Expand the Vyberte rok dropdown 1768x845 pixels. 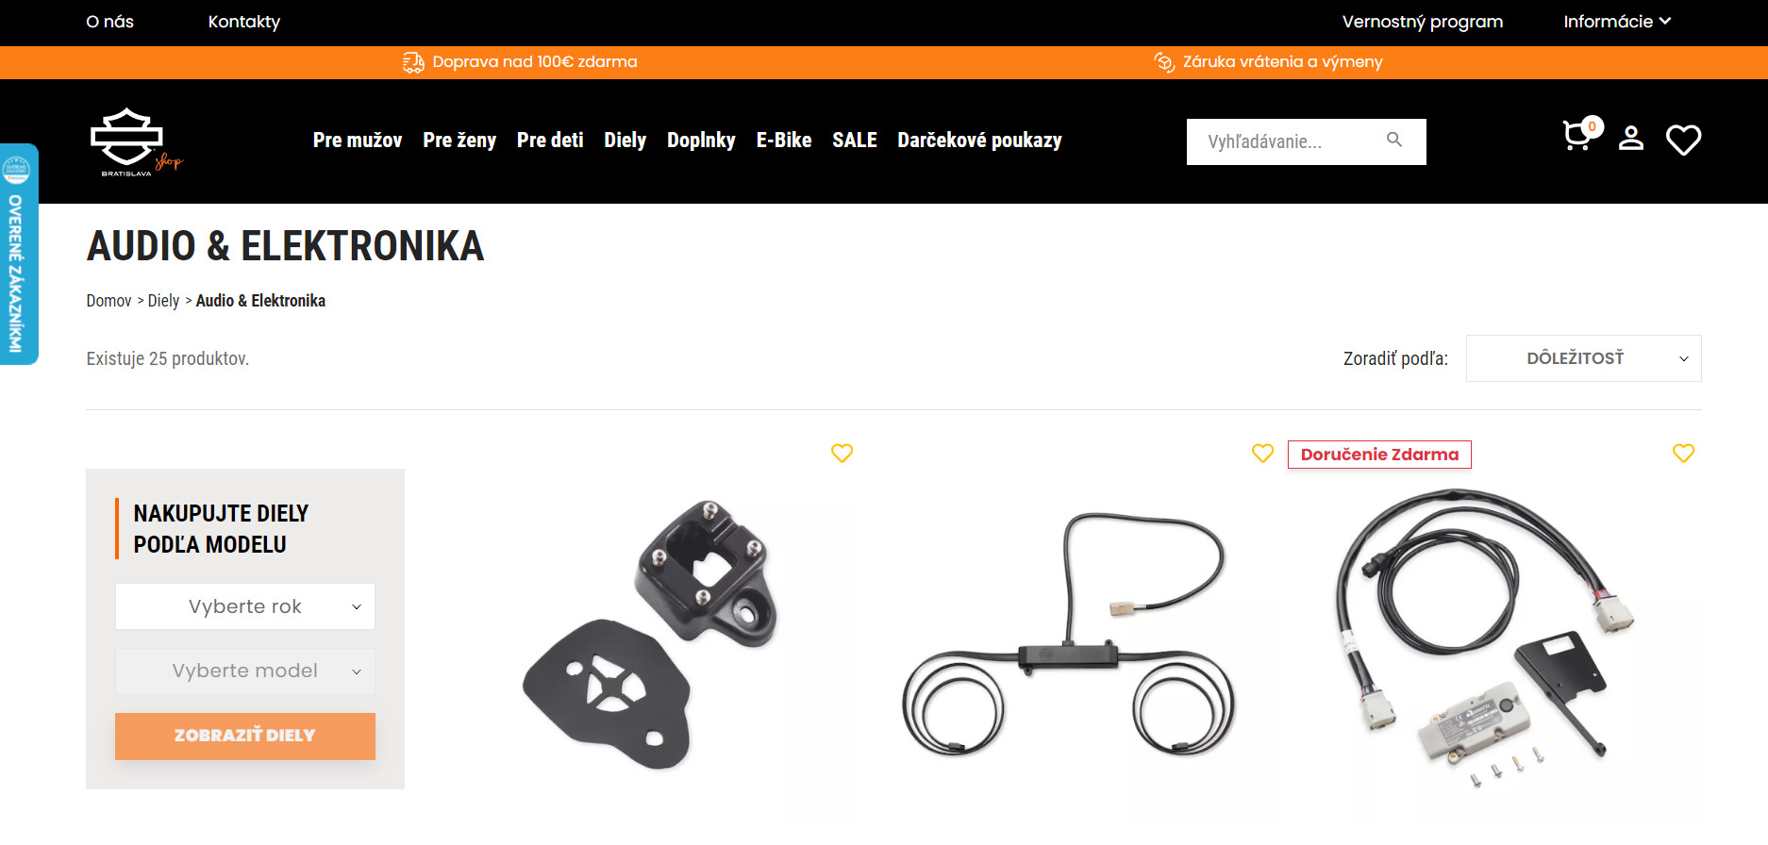click(x=245, y=606)
